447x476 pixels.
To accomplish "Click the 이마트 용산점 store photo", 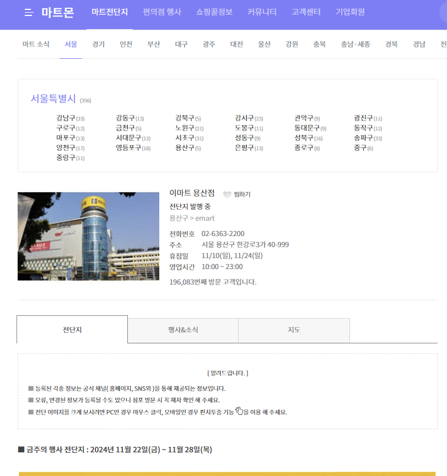I will (x=88, y=236).
